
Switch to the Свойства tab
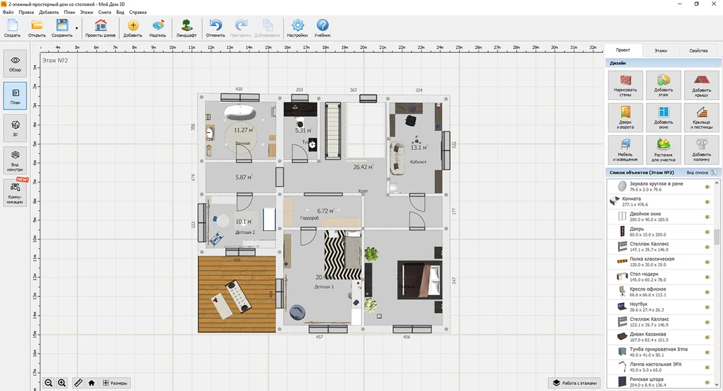pyautogui.click(x=698, y=51)
